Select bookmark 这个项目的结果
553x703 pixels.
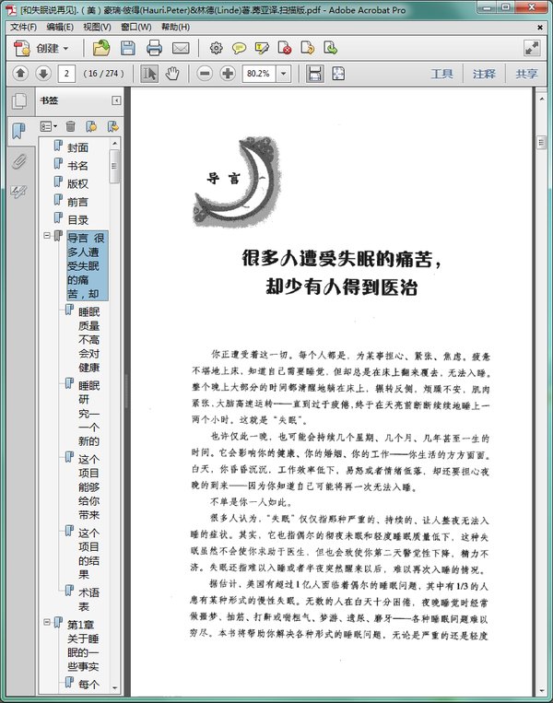[x=89, y=553]
